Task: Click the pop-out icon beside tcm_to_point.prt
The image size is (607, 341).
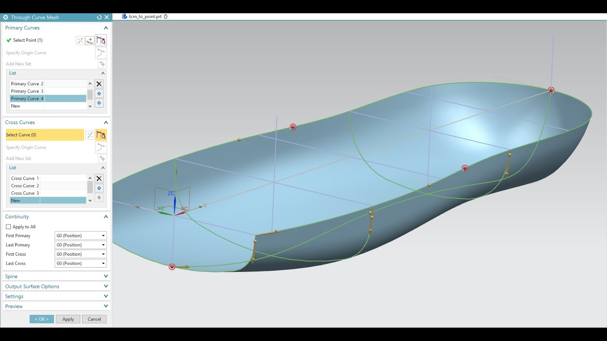Action: 166,17
